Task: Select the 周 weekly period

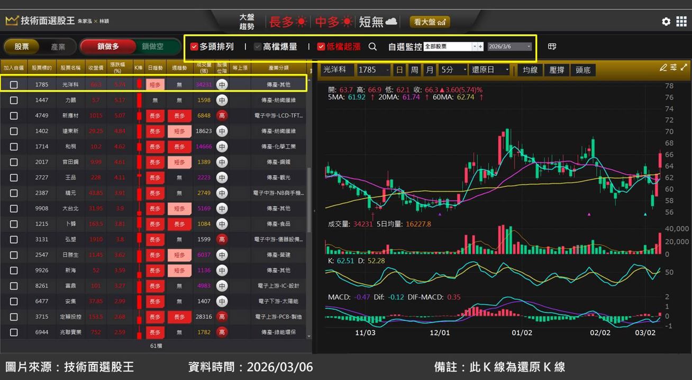Action: [414, 70]
